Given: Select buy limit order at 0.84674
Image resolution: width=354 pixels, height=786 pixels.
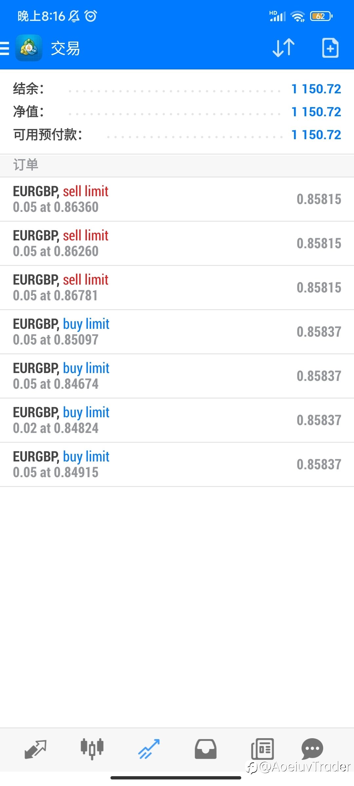Looking at the screenshot, I should click(177, 376).
